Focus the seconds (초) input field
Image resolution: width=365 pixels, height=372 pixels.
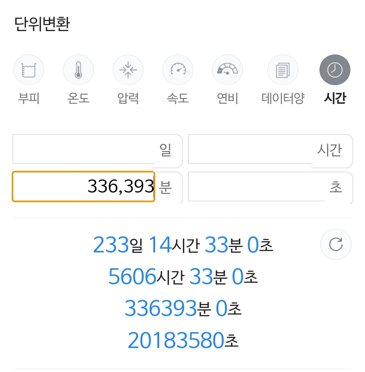pos(257,187)
